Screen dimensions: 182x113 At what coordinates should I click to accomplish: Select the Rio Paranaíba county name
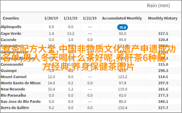coord(13,95)
